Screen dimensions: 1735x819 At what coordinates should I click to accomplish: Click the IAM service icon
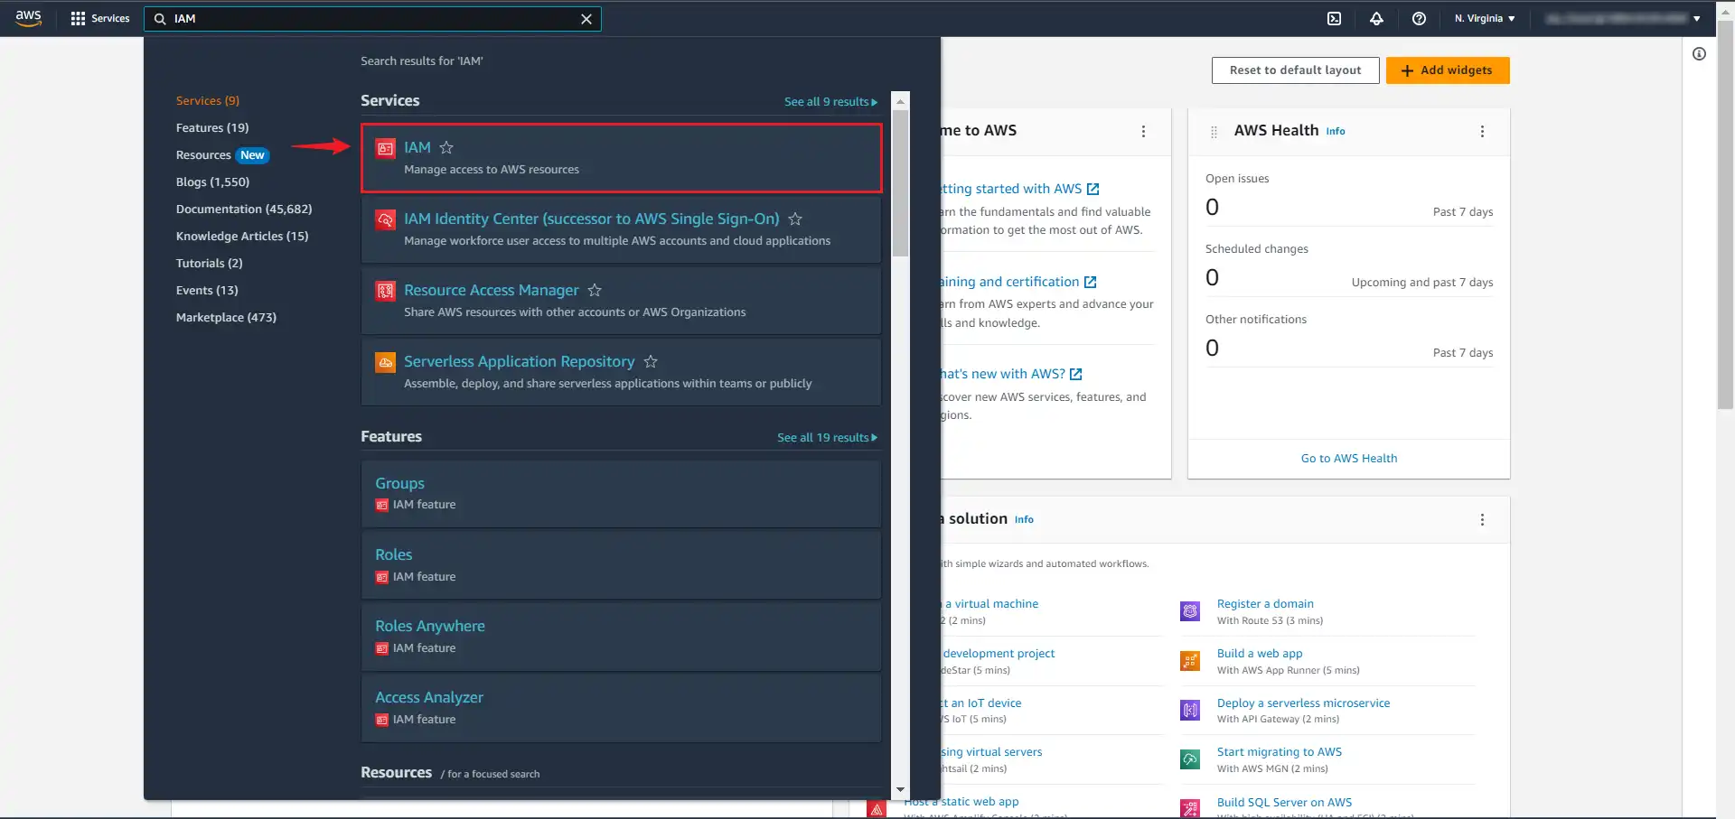(385, 148)
